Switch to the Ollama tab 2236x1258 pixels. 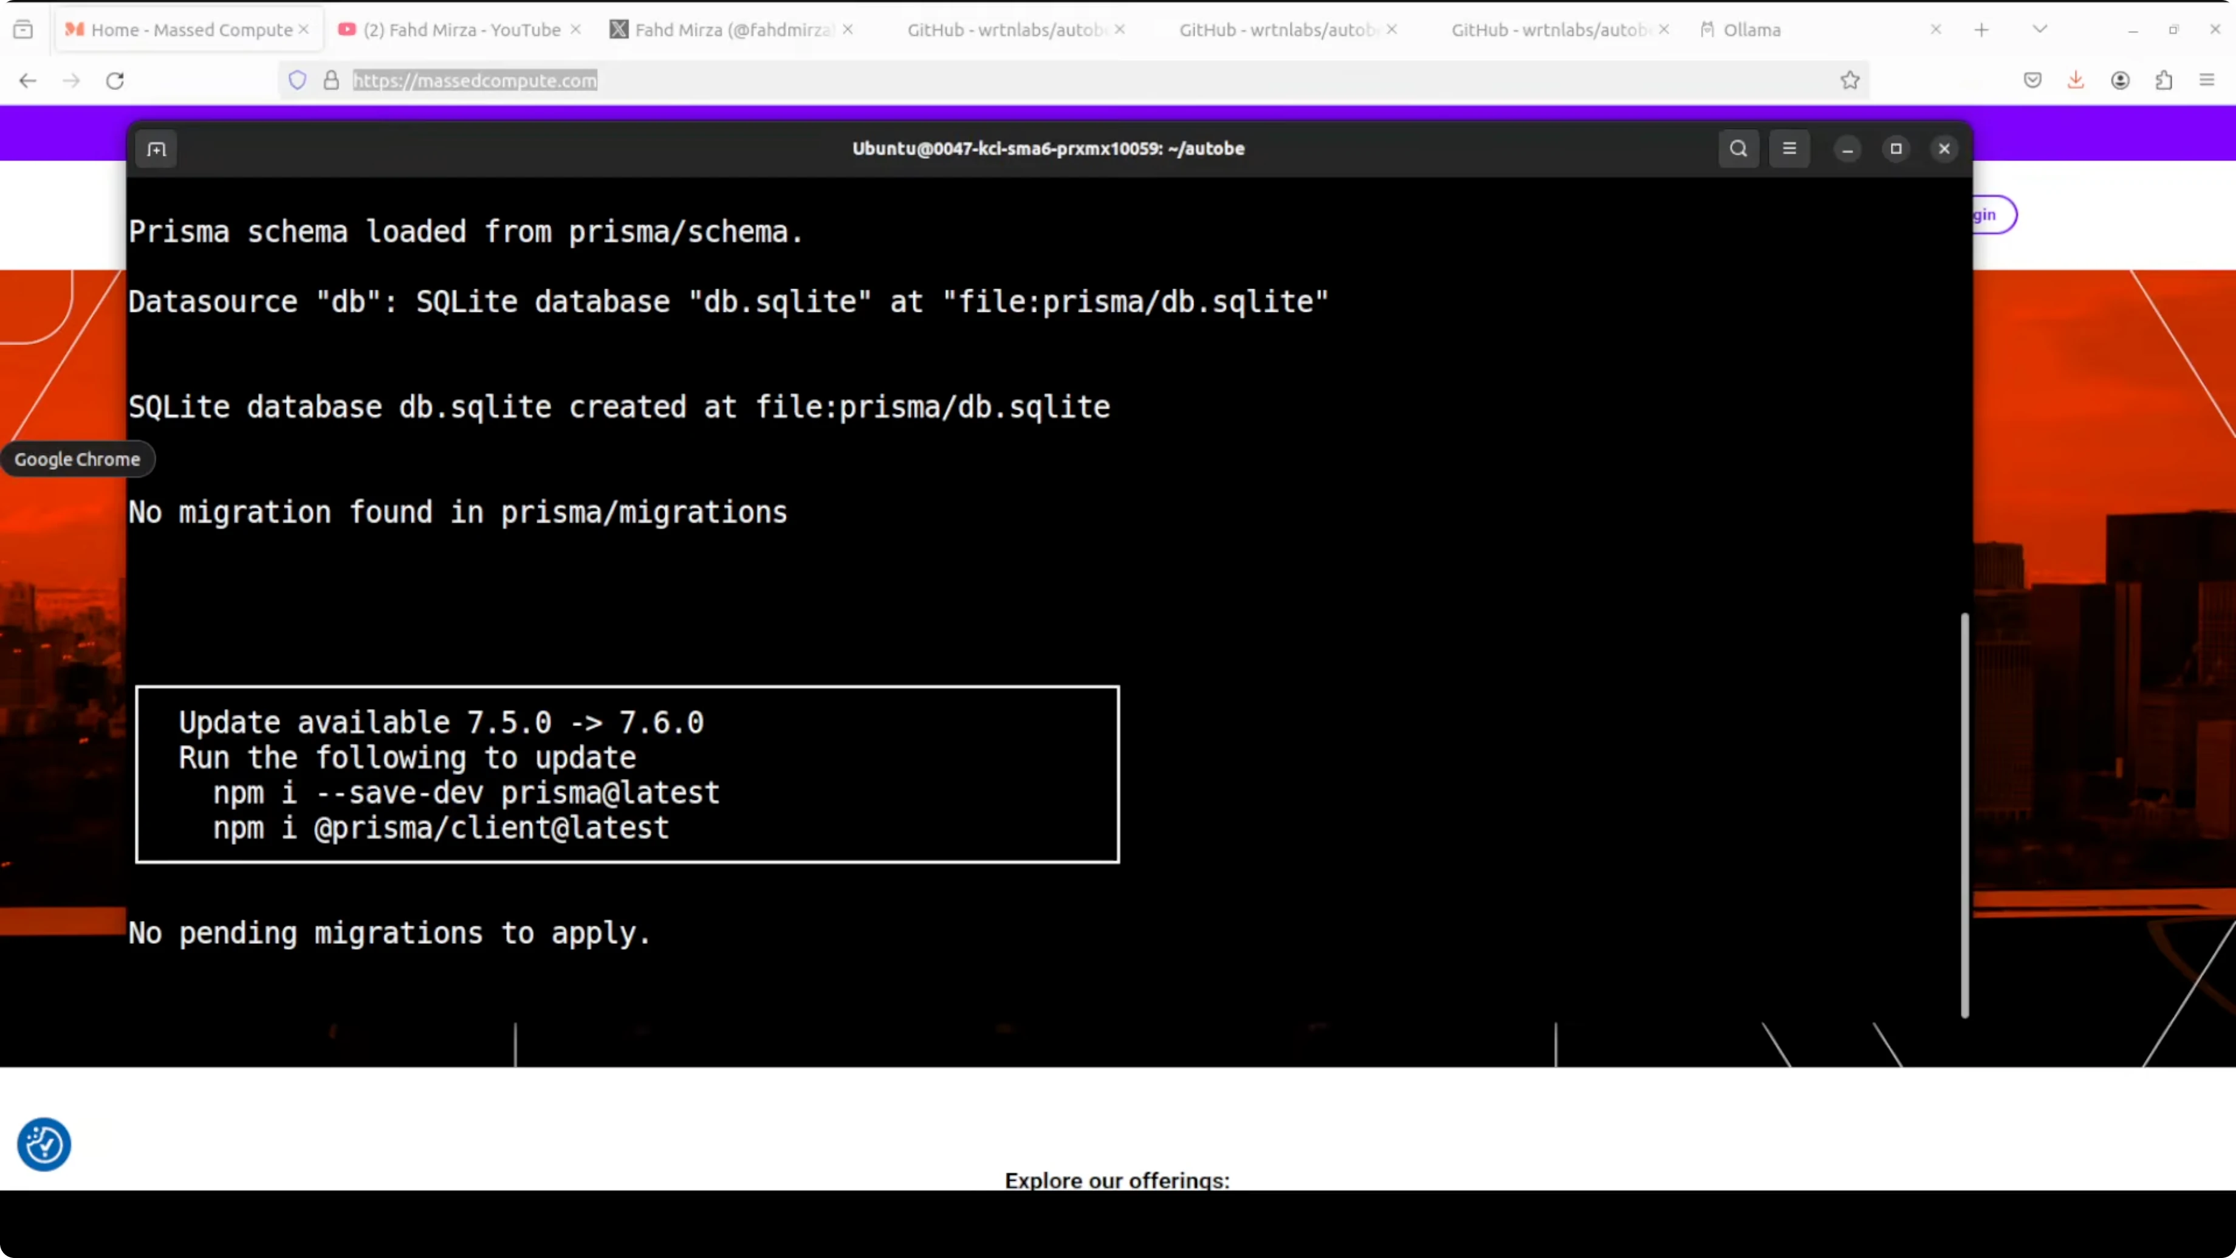tap(1752, 30)
